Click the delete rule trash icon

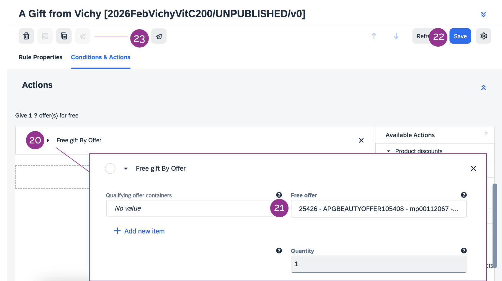click(26, 36)
